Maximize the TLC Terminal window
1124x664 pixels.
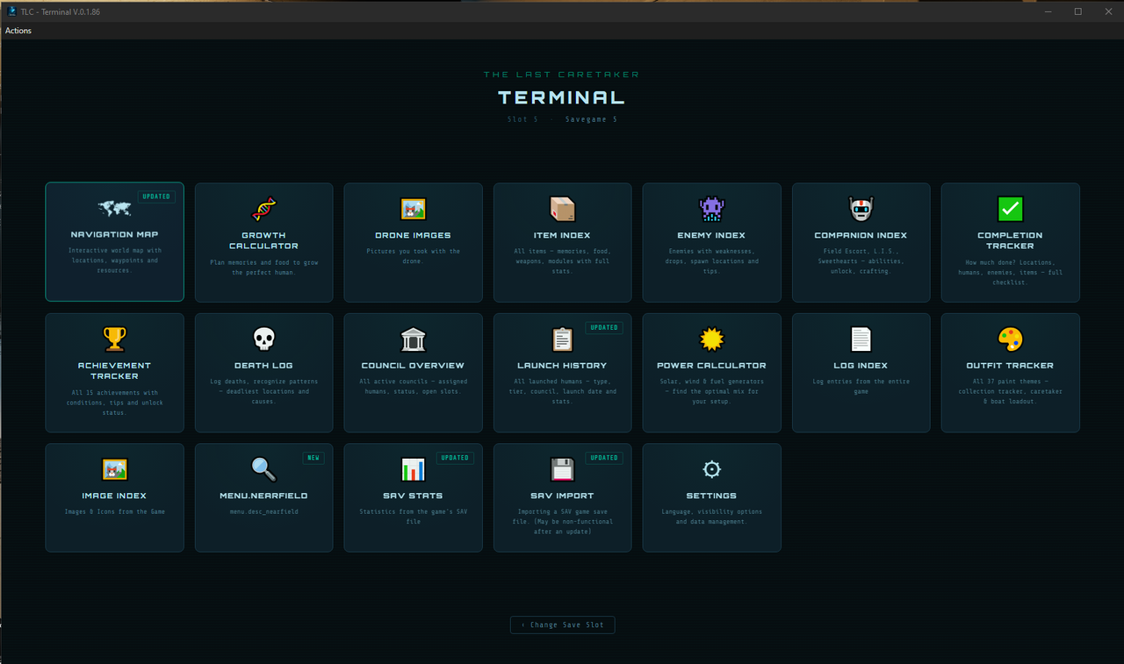1077,11
